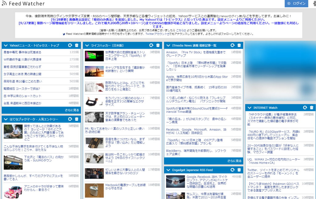This screenshot has width=316, height=199.
Task: Open construction sunset thumbnail for キャリア article
Action: pos(94,71)
